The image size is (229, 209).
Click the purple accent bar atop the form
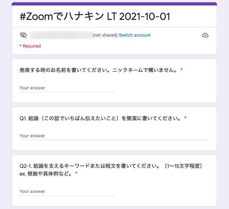pos(114,4)
